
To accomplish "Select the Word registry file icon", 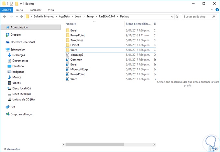I will [x=68, y=79].
